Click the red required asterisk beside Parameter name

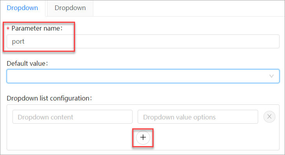coord(8,29)
